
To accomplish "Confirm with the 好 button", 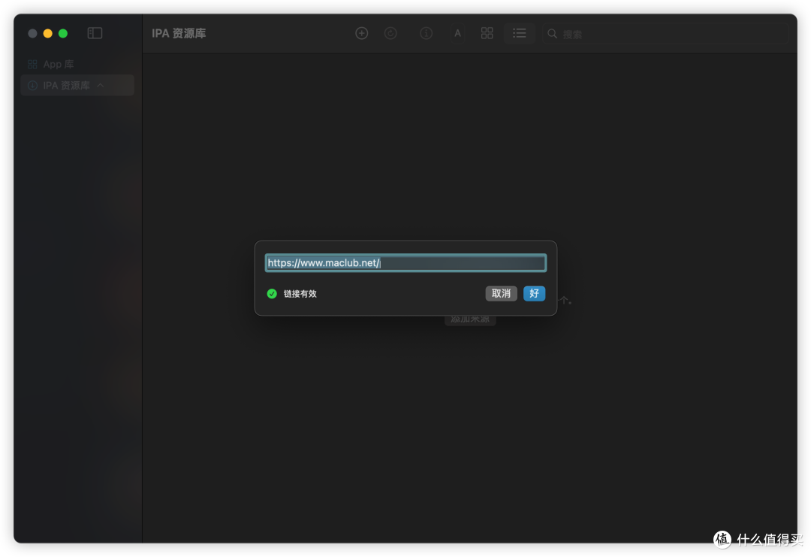I will (x=535, y=293).
